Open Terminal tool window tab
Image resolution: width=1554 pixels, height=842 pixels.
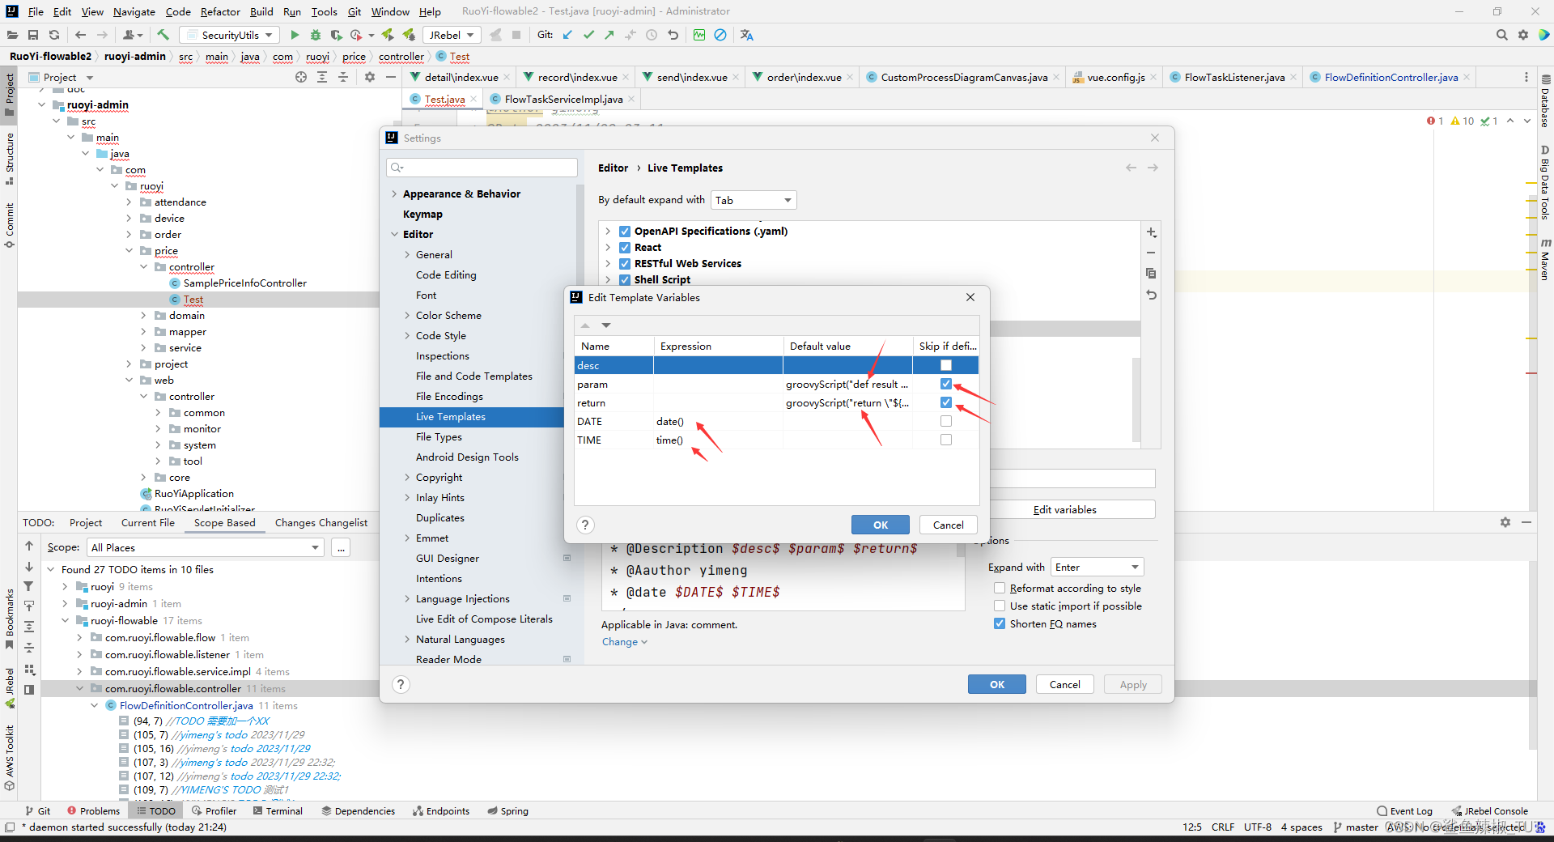278,810
